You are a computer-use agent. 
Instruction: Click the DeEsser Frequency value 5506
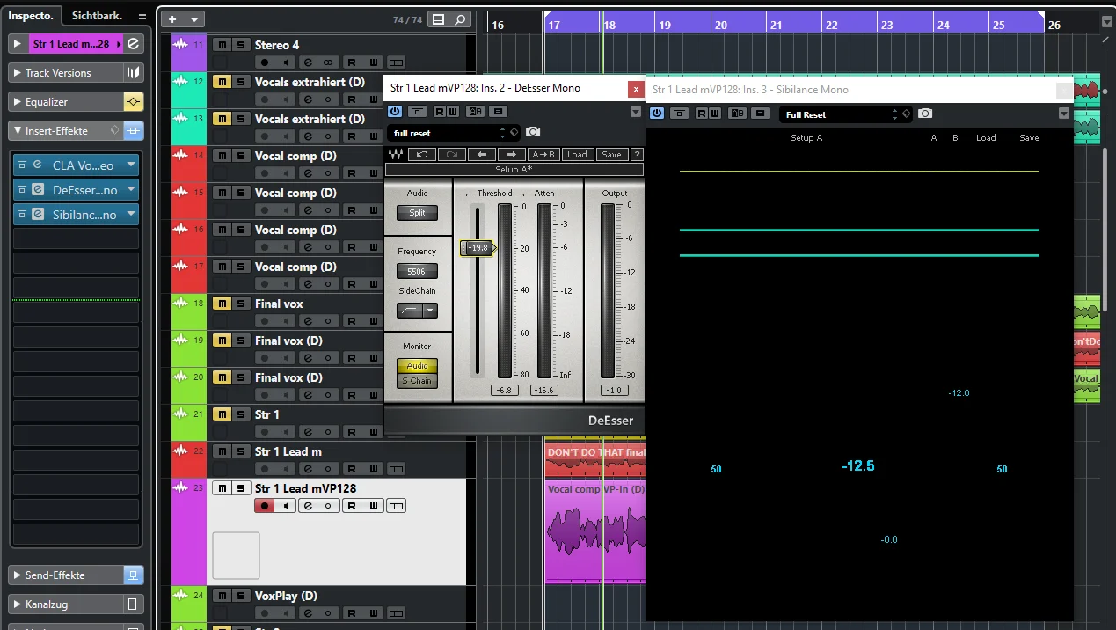[417, 272]
